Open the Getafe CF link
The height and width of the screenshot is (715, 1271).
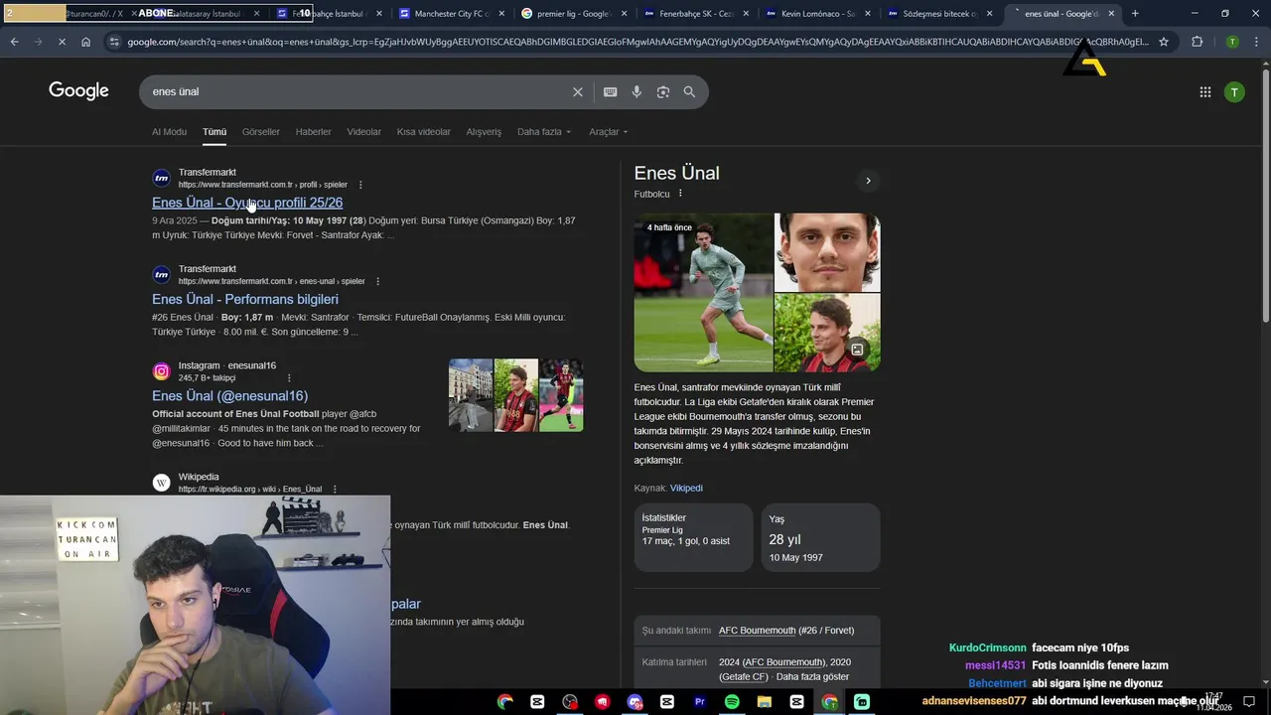pos(745,676)
